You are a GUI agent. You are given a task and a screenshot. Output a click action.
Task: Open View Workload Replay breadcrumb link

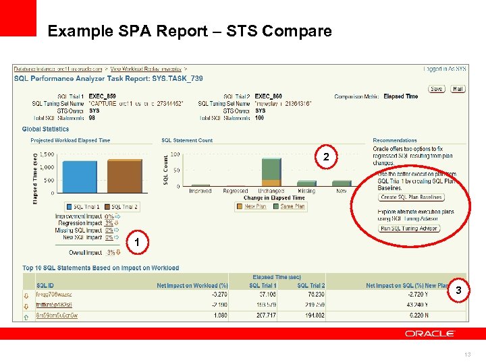pyautogui.click(x=146, y=69)
